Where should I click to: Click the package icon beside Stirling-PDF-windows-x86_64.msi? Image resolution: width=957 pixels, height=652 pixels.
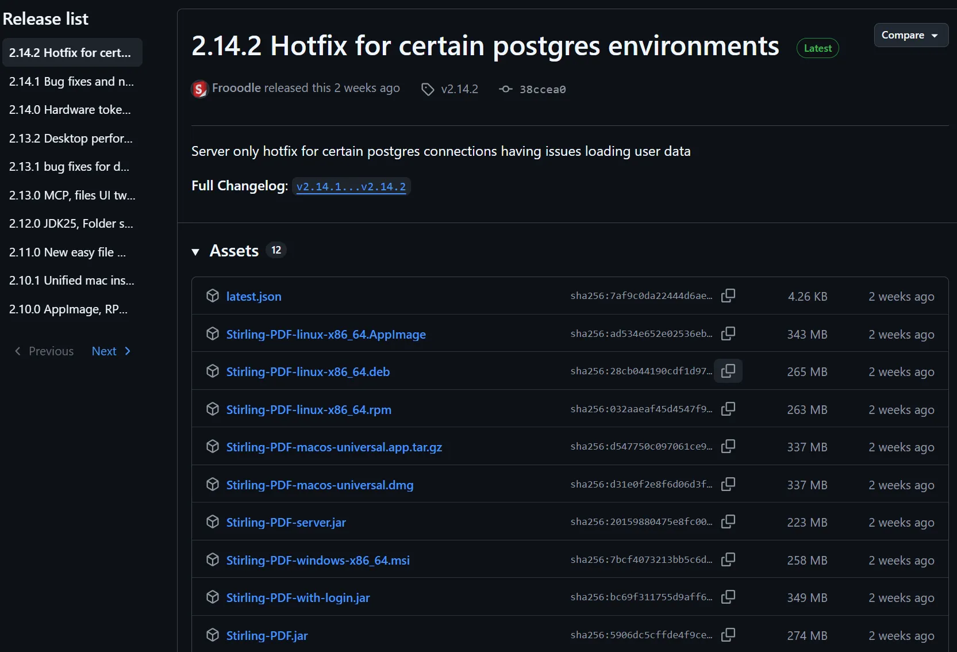click(213, 559)
